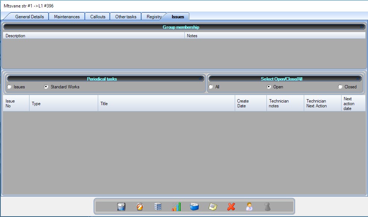Click the yellow sticky note icon
368x217 pixels.
click(x=213, y=207)
